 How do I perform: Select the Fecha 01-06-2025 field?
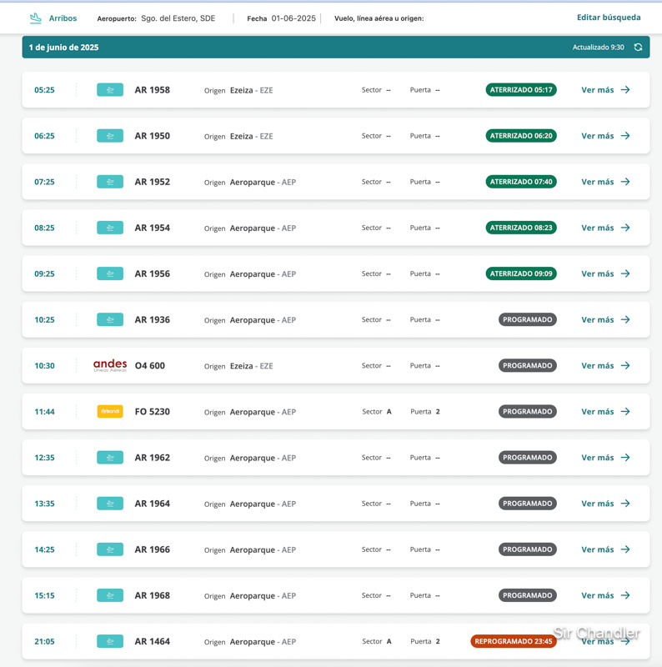tap(293, 18)
